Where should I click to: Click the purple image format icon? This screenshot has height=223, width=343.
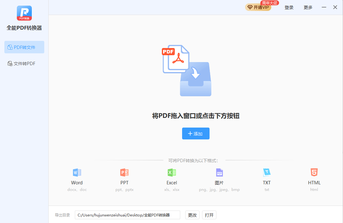pyautogui.click(x=219, y=172)
